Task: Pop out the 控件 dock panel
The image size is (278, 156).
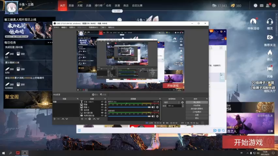Action: point(207,99)
